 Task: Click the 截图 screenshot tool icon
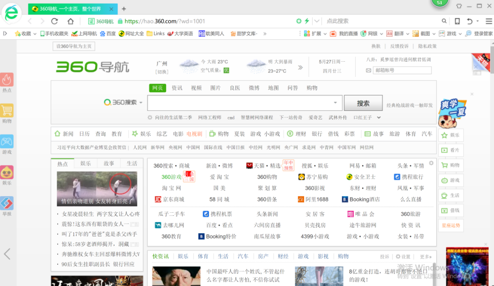tap(415, 34)
